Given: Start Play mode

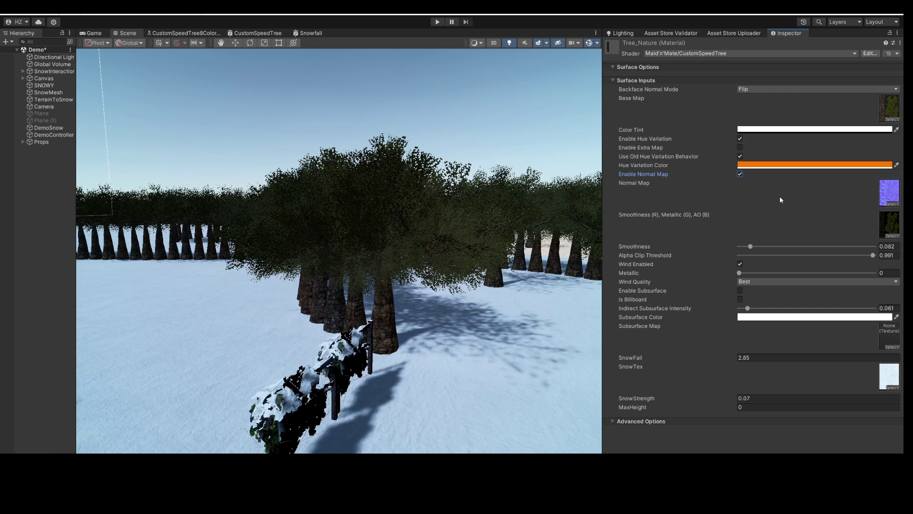Looking at the screenshot, I should pyautogui.click(x=437, y=22).
